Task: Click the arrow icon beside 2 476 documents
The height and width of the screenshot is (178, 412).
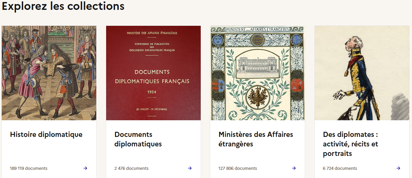Action: [190, 168]
